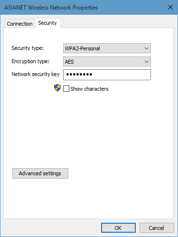Image resolution: width=178 pixels, height=237 pixels.
Task: Click the 'Show characters' label text
Action: tap(89, 89)
